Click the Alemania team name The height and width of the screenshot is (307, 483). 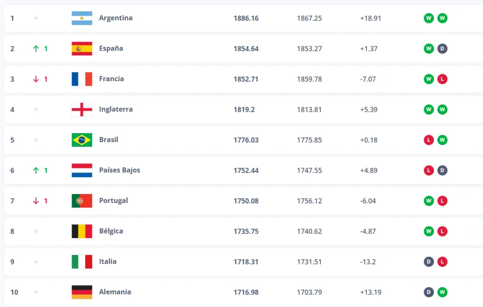[115, 292]
